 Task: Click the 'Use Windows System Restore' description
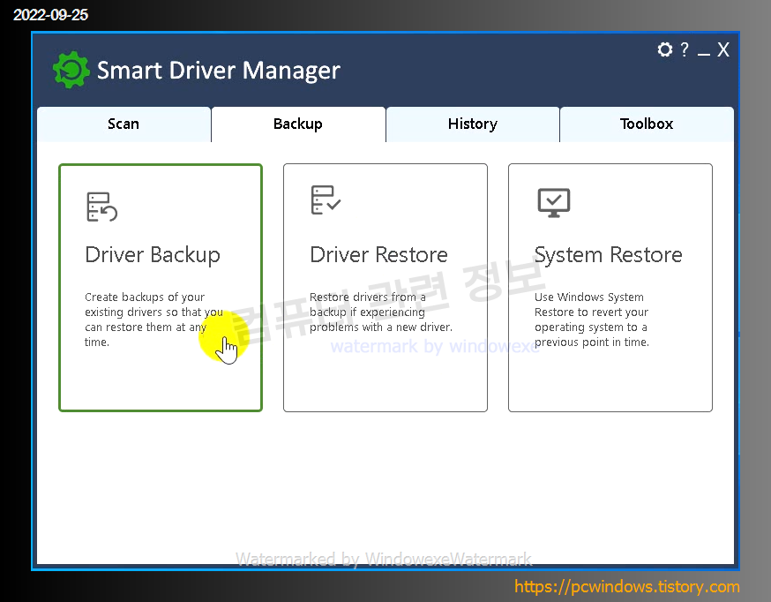592,320
